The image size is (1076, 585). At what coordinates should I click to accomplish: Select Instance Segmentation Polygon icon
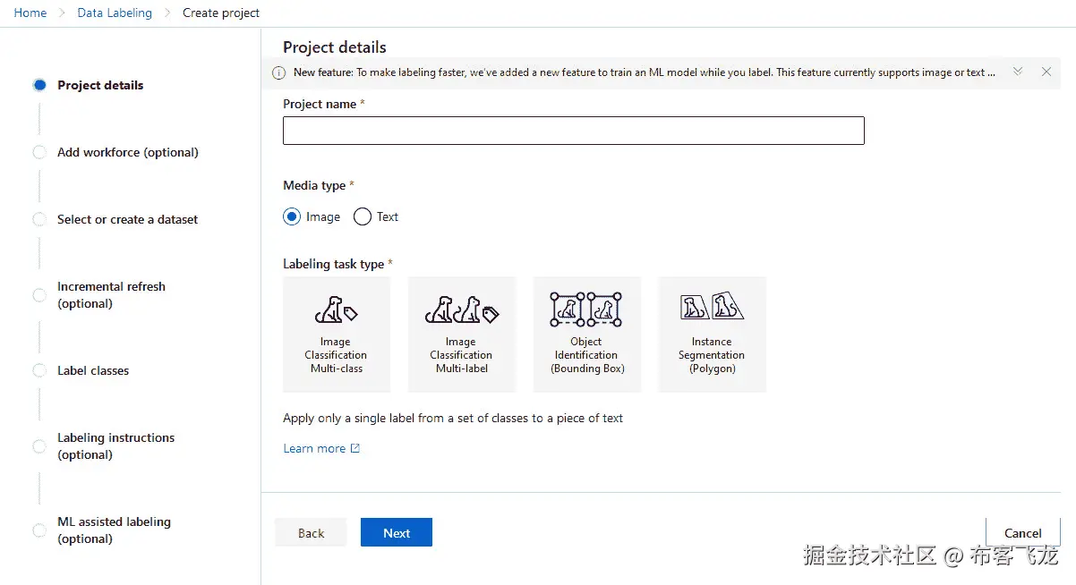tap(712, 308)
